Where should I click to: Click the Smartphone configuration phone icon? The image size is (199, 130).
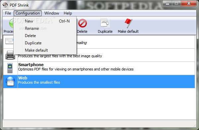point(10,68)
